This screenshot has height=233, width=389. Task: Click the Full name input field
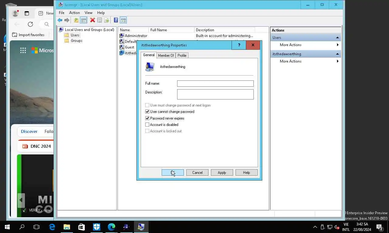point(215,83)
